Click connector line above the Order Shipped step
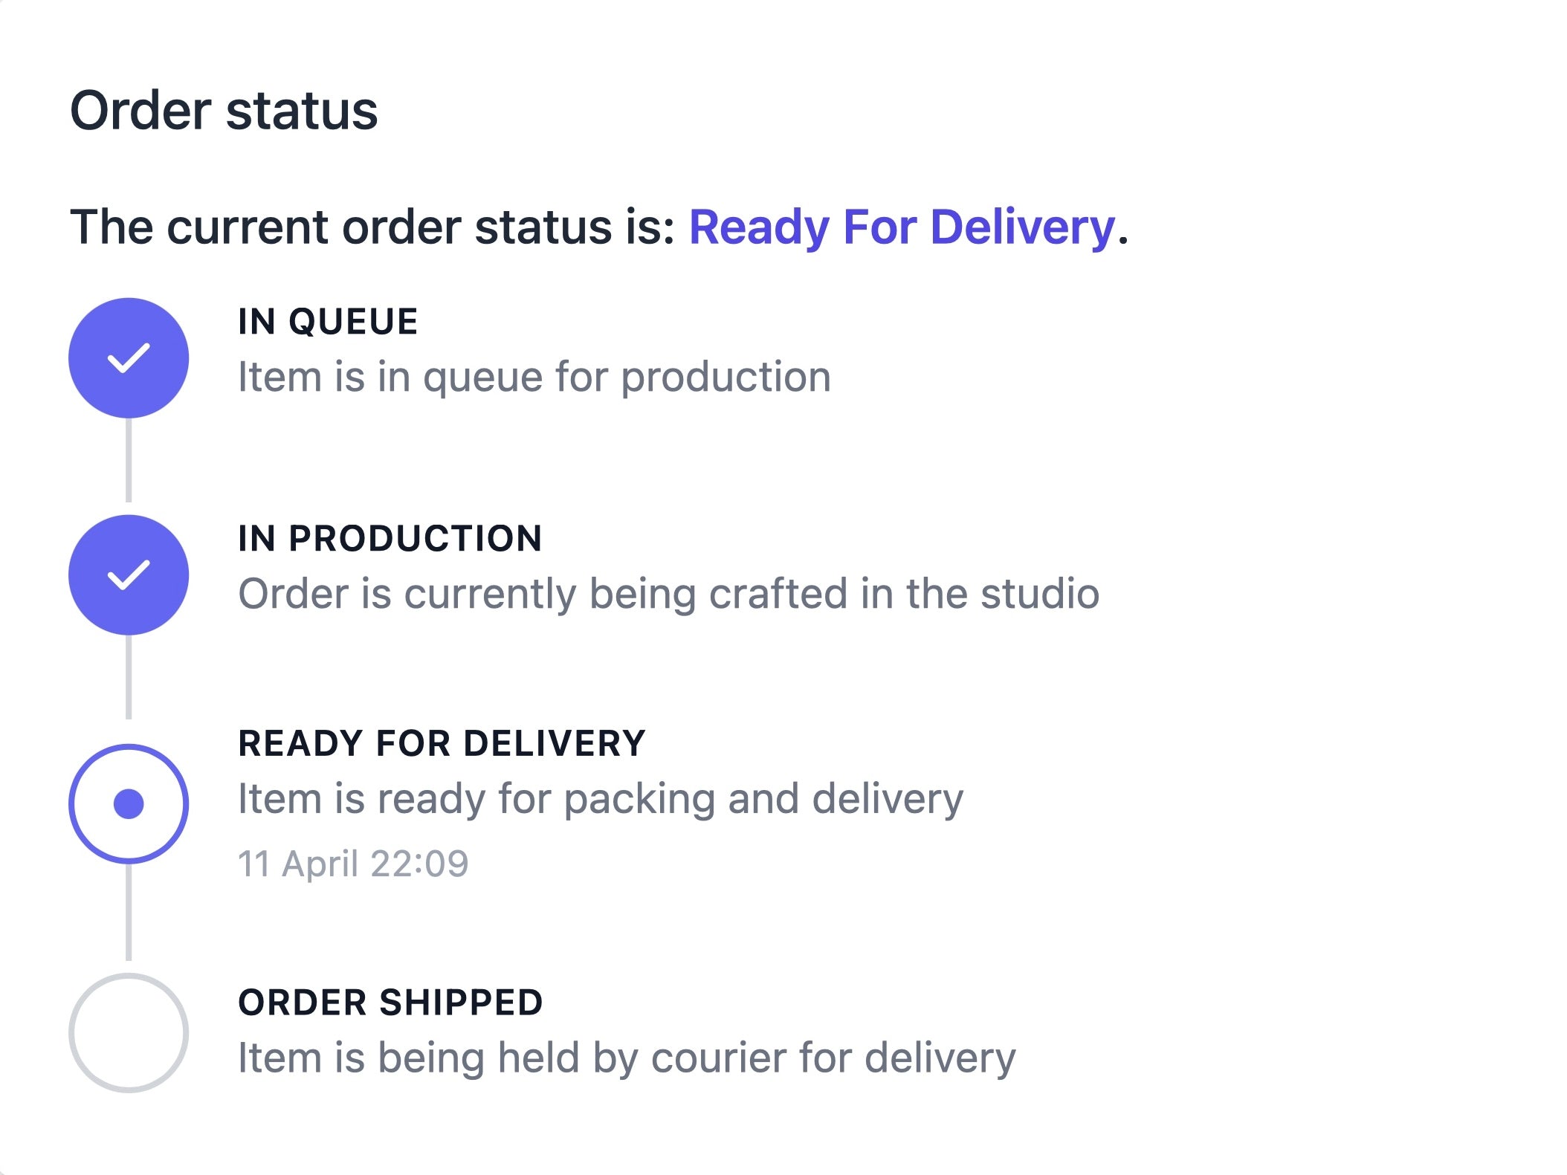1567x1175 pixels. coord(129,913)
